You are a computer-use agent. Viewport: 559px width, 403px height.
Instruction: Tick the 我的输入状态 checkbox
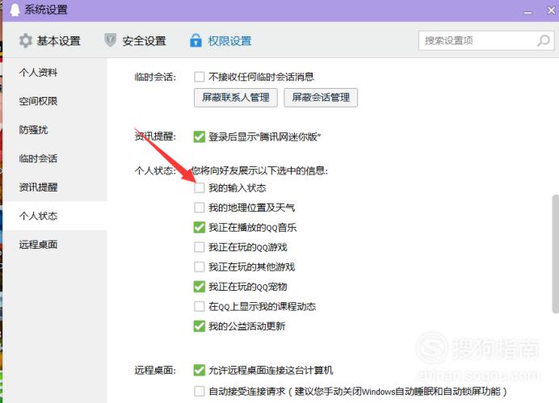(200, 188)
